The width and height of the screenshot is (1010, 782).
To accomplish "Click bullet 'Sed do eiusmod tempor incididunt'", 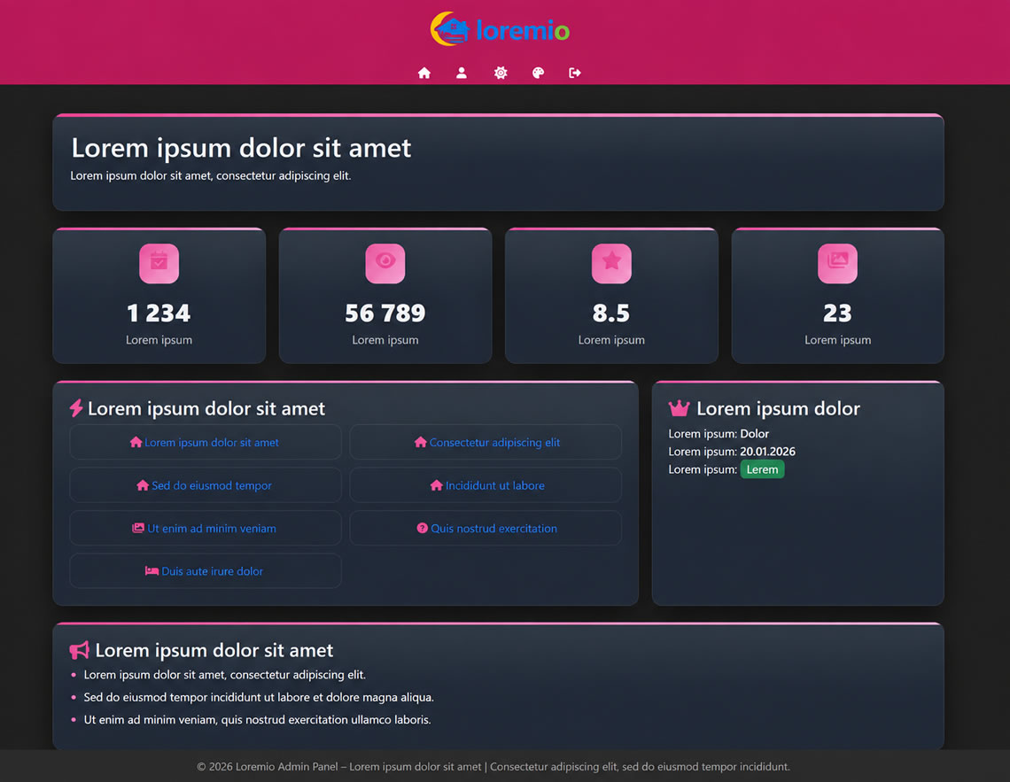I will click(x=259, y=697).
